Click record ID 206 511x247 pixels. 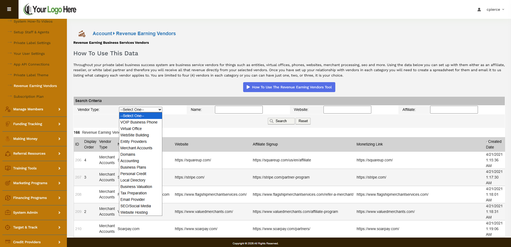tap(78, 160)
